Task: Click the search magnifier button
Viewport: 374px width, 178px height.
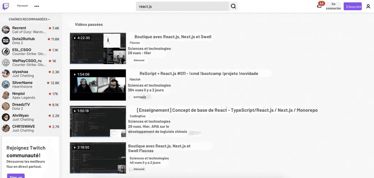Action: pos(234,6)
